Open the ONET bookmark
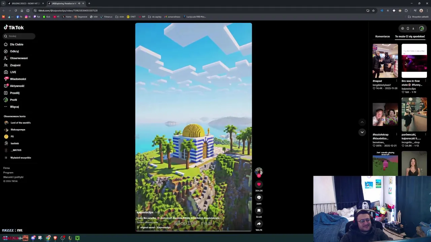 point(131,16)
